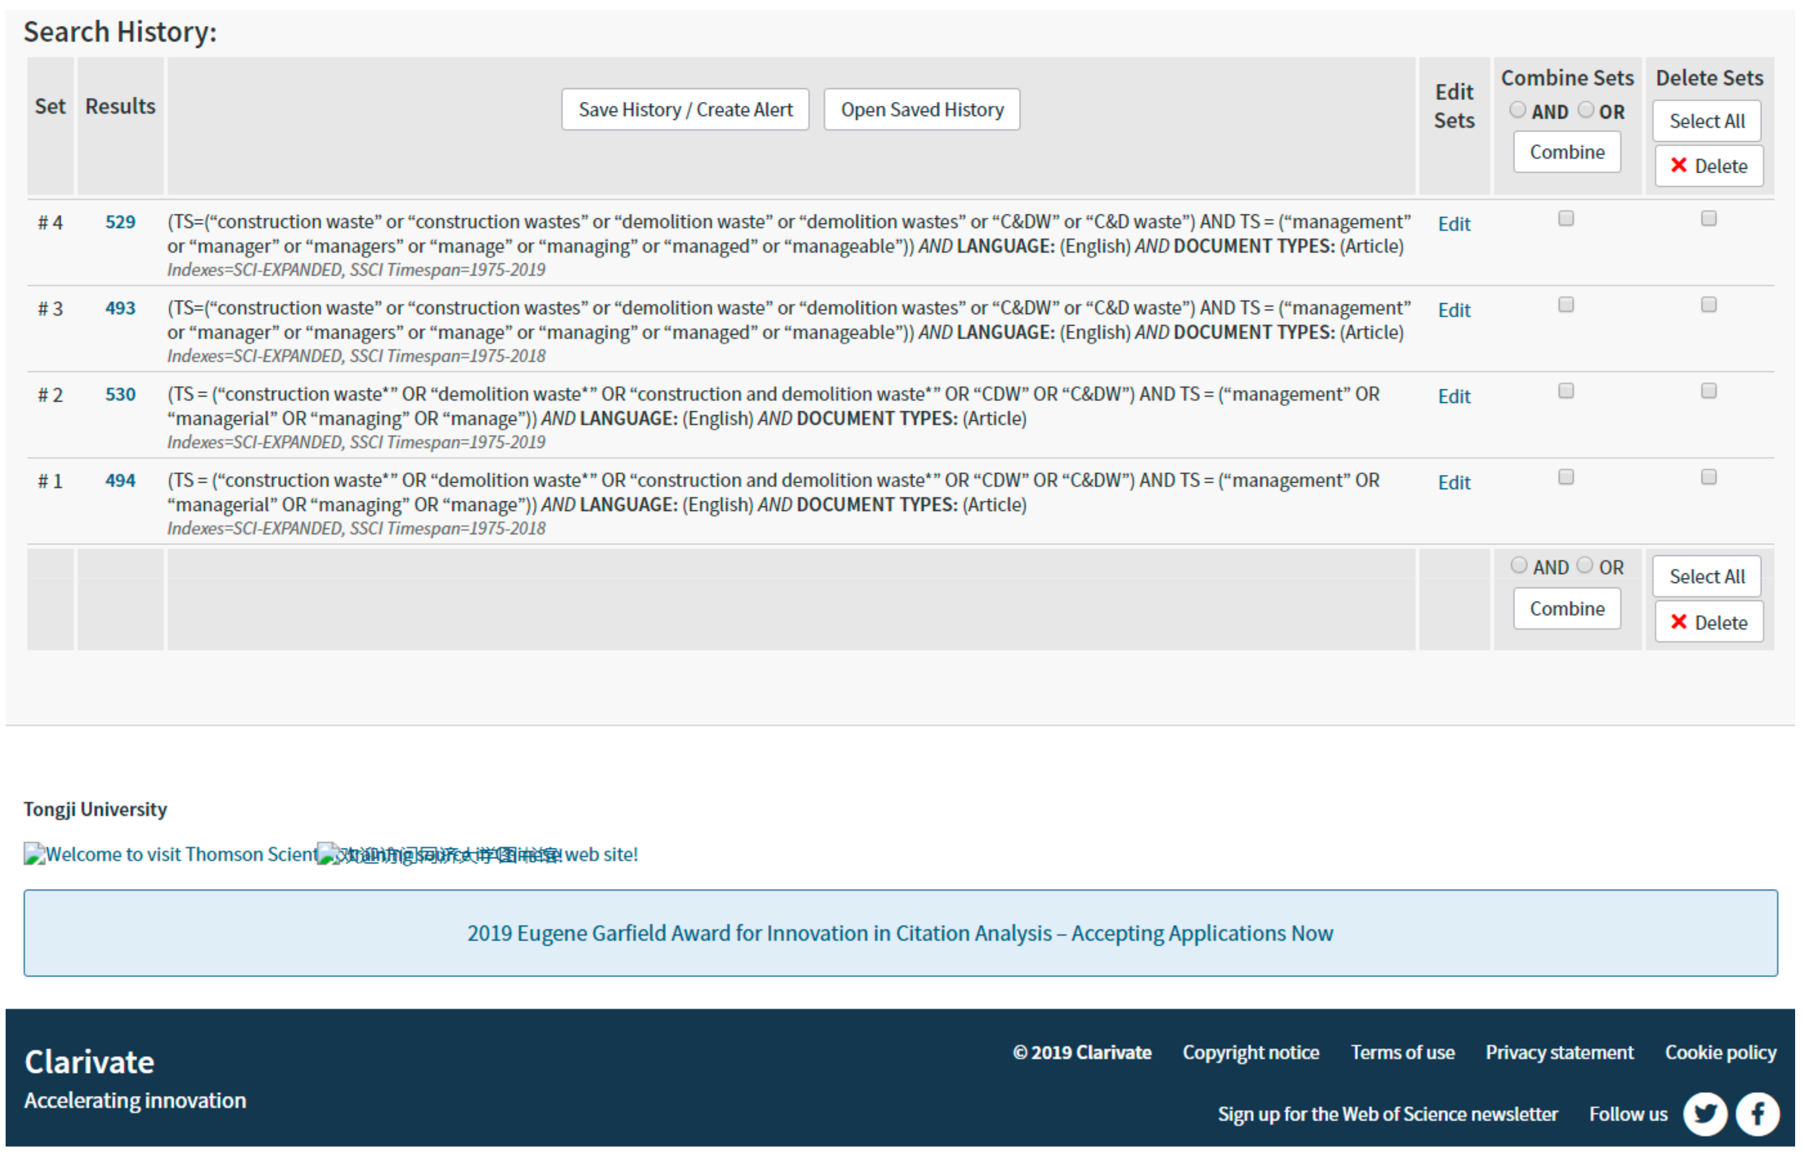
Task: Select bottom AND radio button above Combine
Action: tap(1518, 566)
